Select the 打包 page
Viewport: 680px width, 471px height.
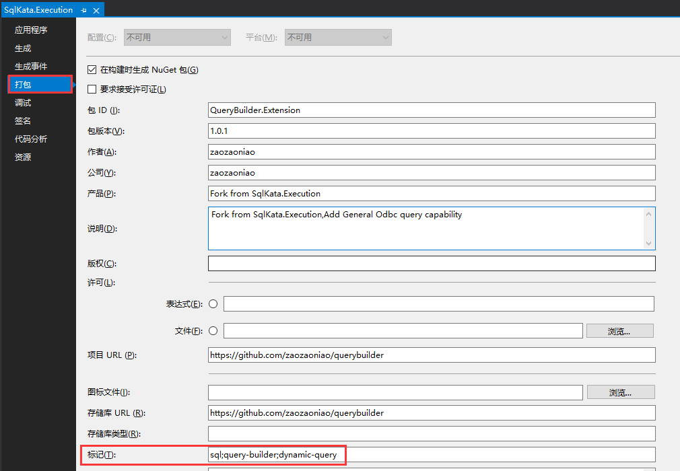[40, 84]
